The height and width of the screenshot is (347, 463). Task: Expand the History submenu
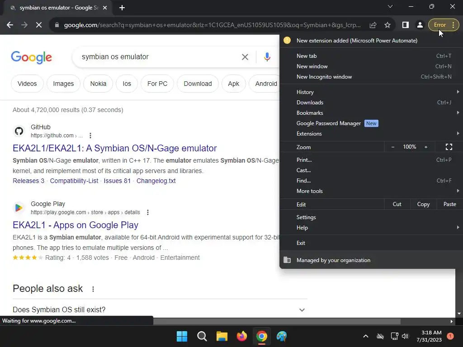[x=371, y=92]
